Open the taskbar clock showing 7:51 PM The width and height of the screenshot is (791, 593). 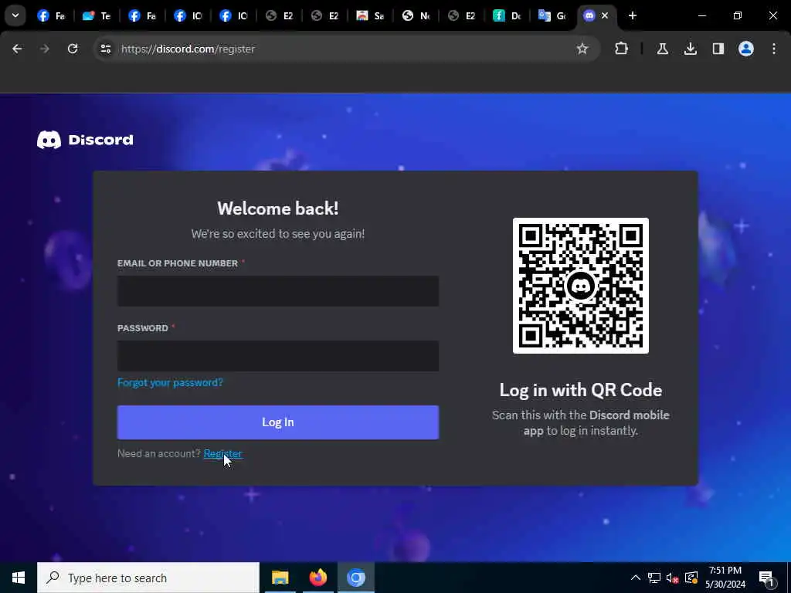click(x=725, y=578)
